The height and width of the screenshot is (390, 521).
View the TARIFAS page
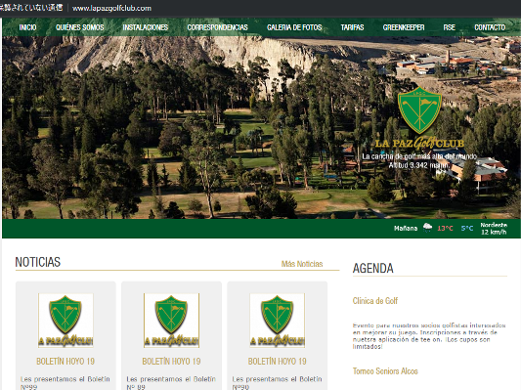coord(352,27)
